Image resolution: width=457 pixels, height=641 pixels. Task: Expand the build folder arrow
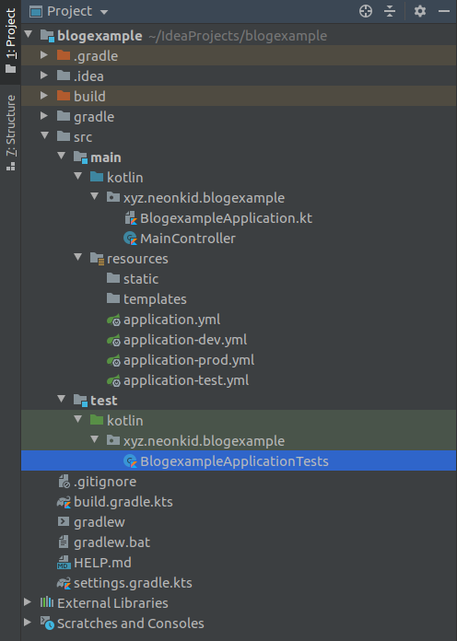click(x=44, y=95)
